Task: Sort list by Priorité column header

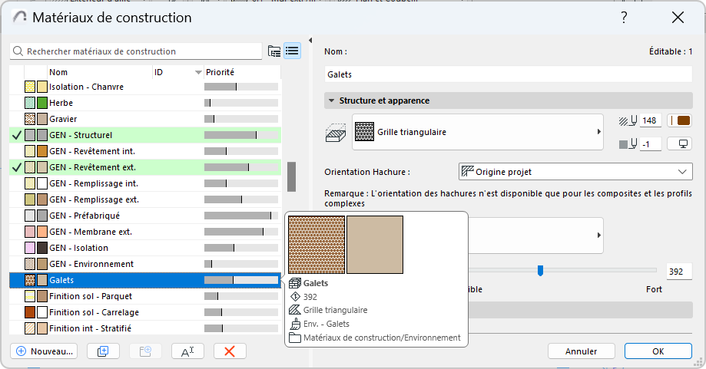Action: click(x=238, y=72)
